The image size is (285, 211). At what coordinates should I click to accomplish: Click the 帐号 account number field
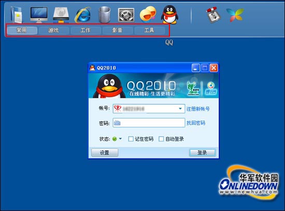click(x=149, y=109)
